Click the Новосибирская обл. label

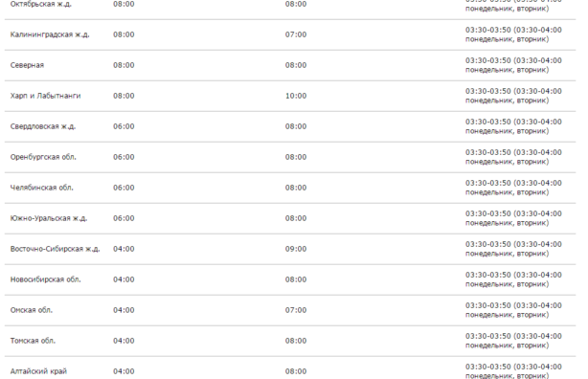45,279
